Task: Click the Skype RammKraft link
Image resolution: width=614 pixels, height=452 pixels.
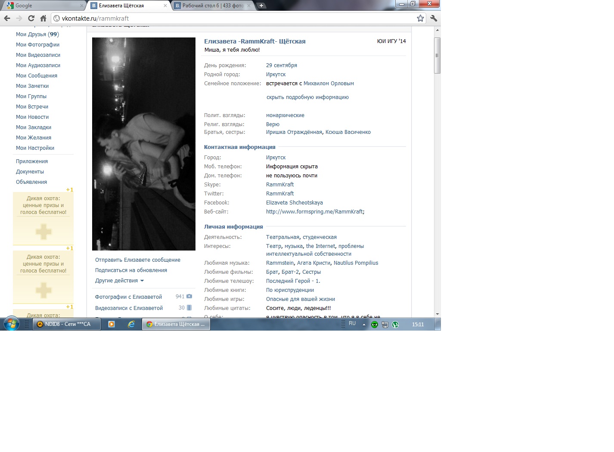Action: [280, 185]
